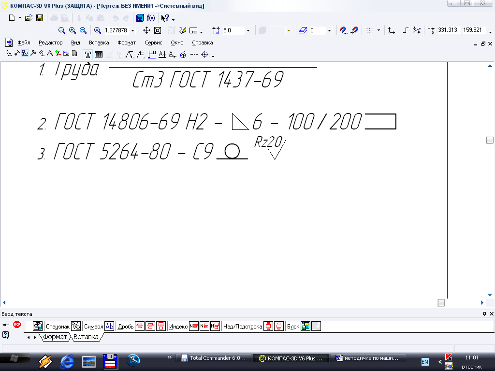Image resolution: width=495 pixels, height=371 pixels.
Task: Switch to the geometry toolbar circle-triangle icon
Action: (9, 53)
